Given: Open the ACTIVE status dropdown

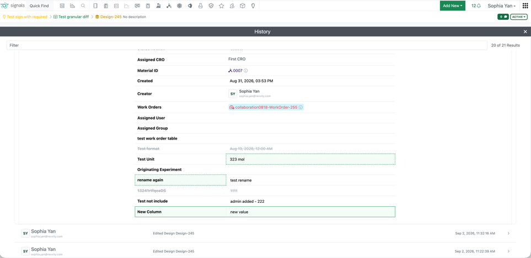Looking at the screenshot, I should tap(519, 17).
